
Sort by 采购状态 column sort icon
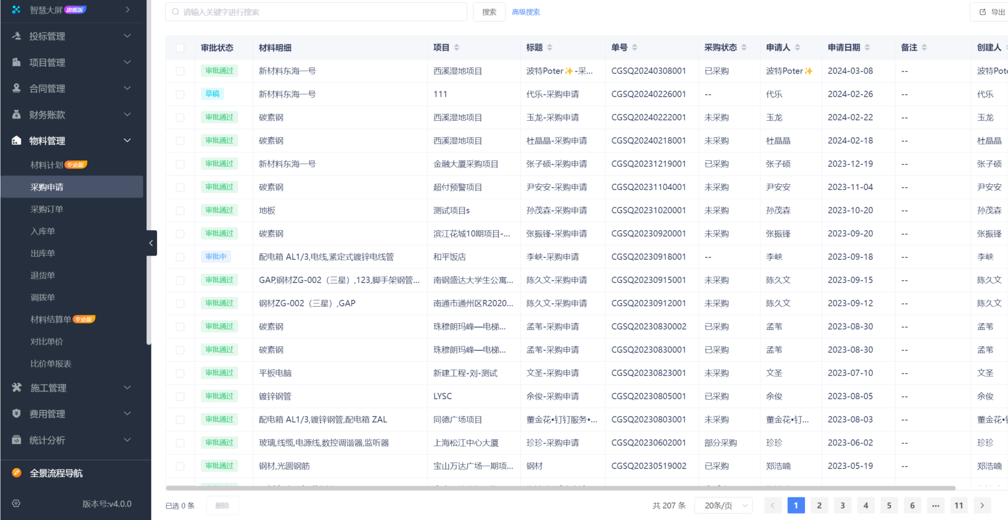(744, 48)
